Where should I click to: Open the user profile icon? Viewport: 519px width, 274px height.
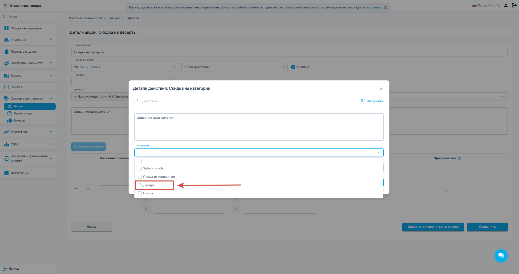506,5
